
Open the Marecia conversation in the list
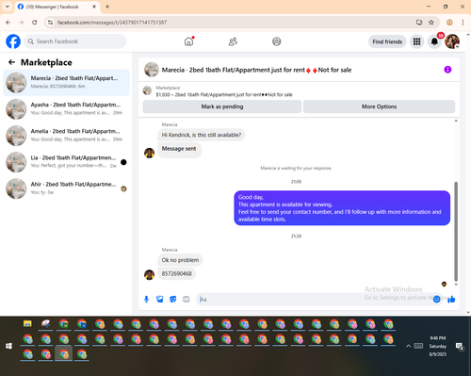[66, 83]
